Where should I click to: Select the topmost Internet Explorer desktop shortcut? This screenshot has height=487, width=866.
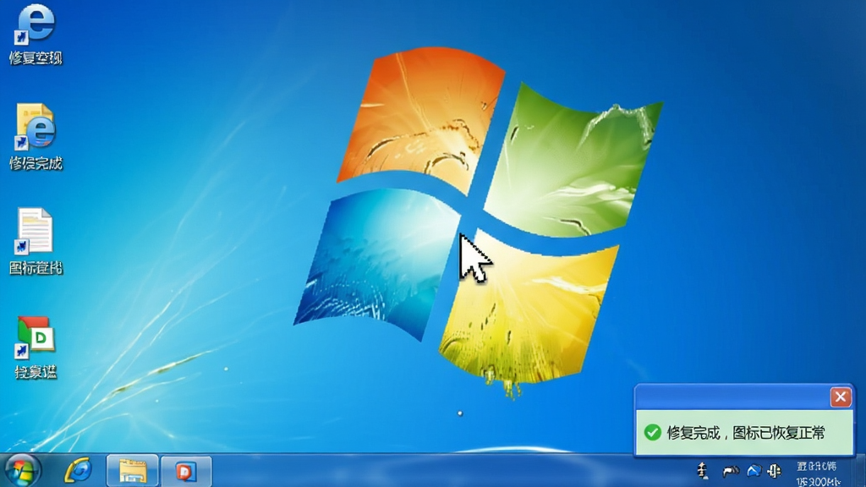pos(35,34)
